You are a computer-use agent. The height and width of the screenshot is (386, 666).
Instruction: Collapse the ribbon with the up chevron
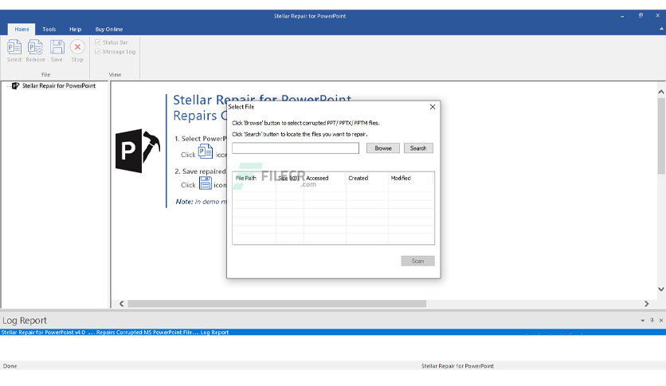pyautogui.click(x=661, y=29)
